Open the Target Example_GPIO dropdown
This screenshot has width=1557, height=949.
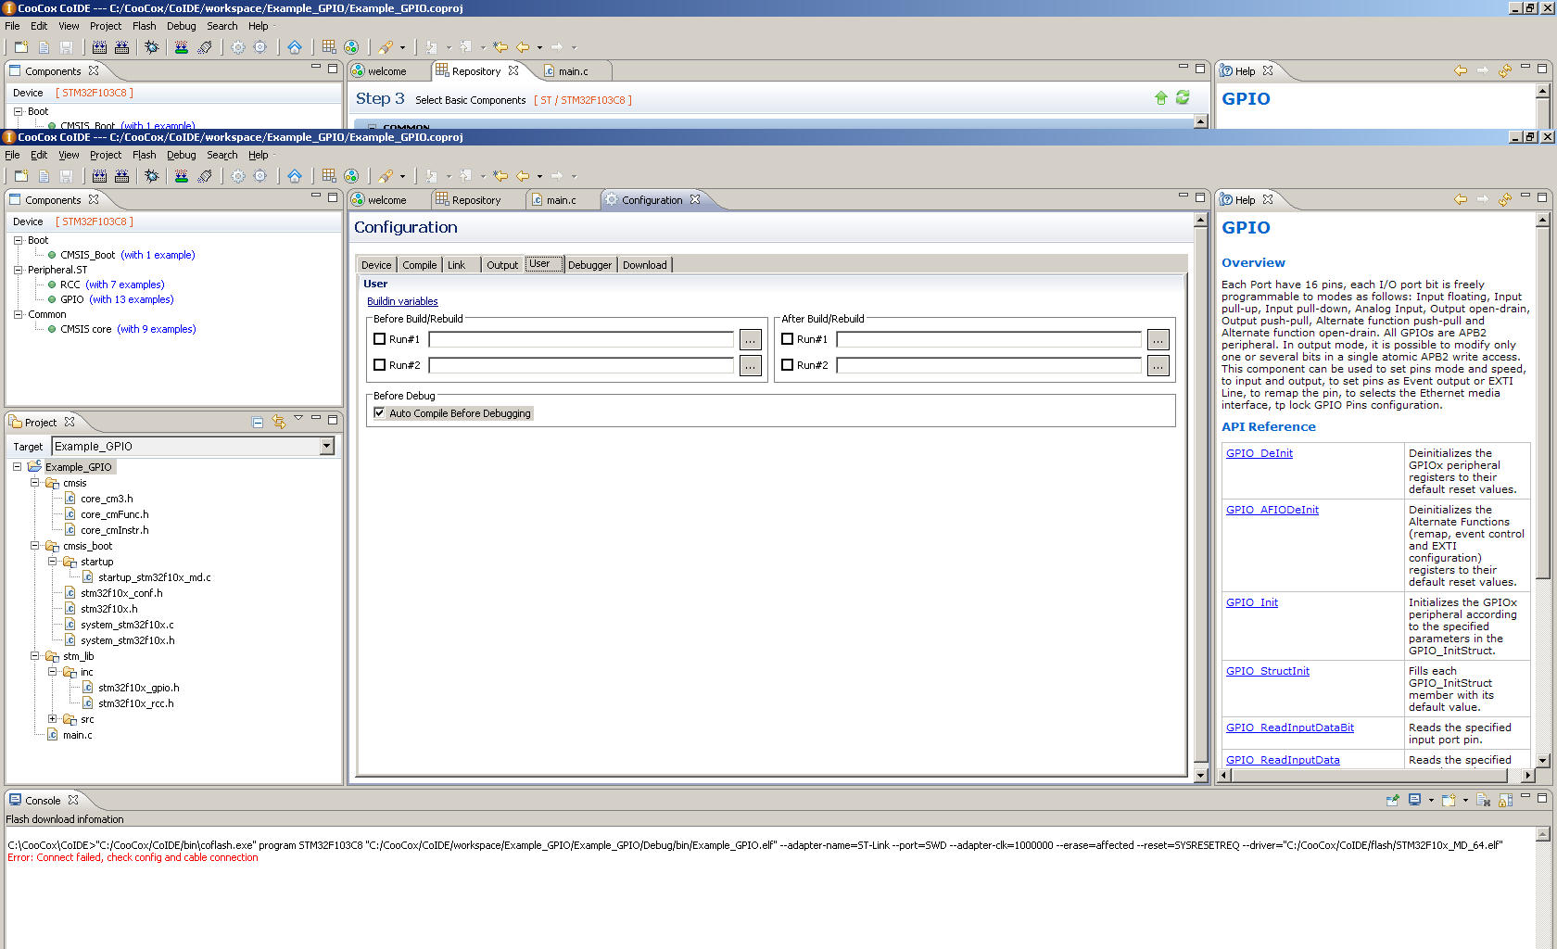tap(326, 447)
